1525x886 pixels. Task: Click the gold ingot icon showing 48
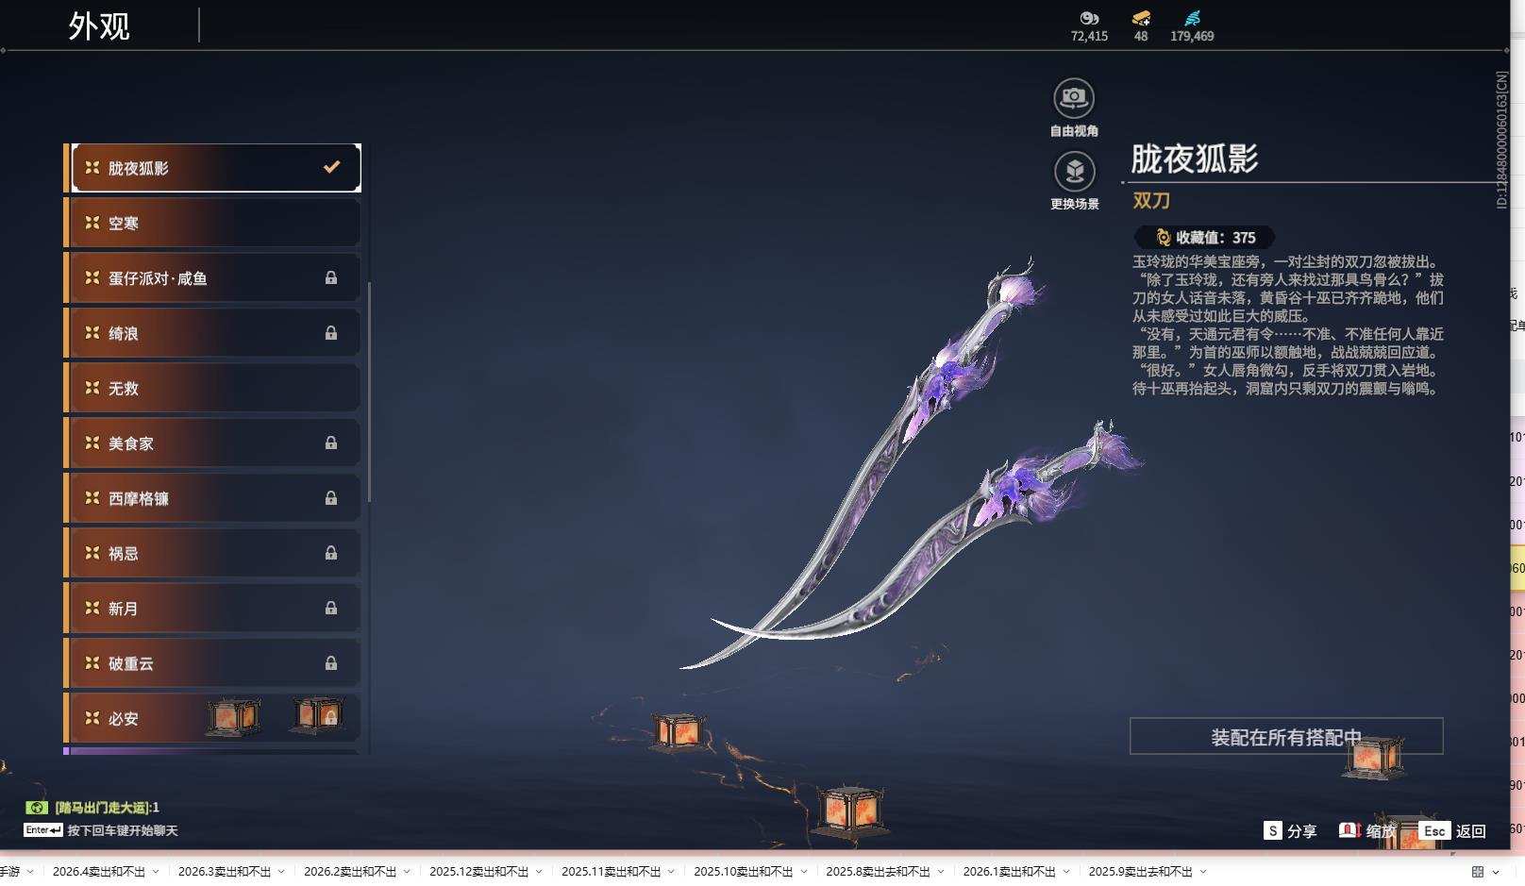tap(1140, 19)
